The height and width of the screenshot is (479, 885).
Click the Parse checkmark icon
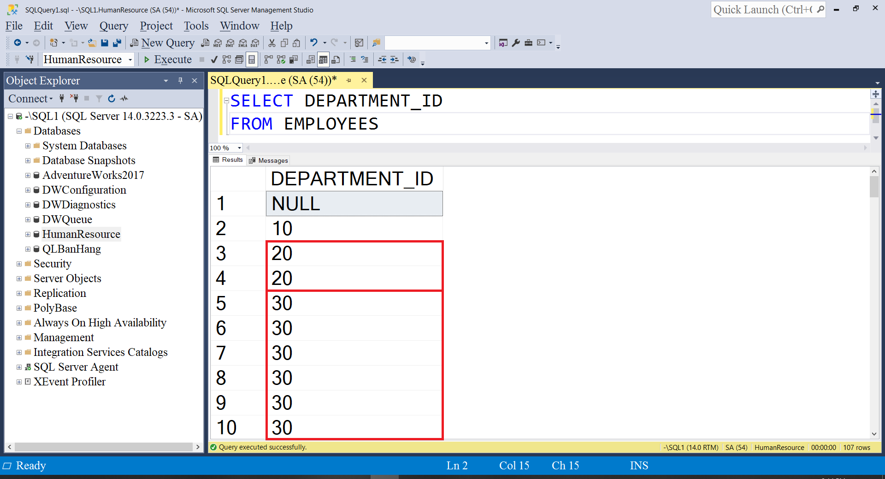[214, 59]
